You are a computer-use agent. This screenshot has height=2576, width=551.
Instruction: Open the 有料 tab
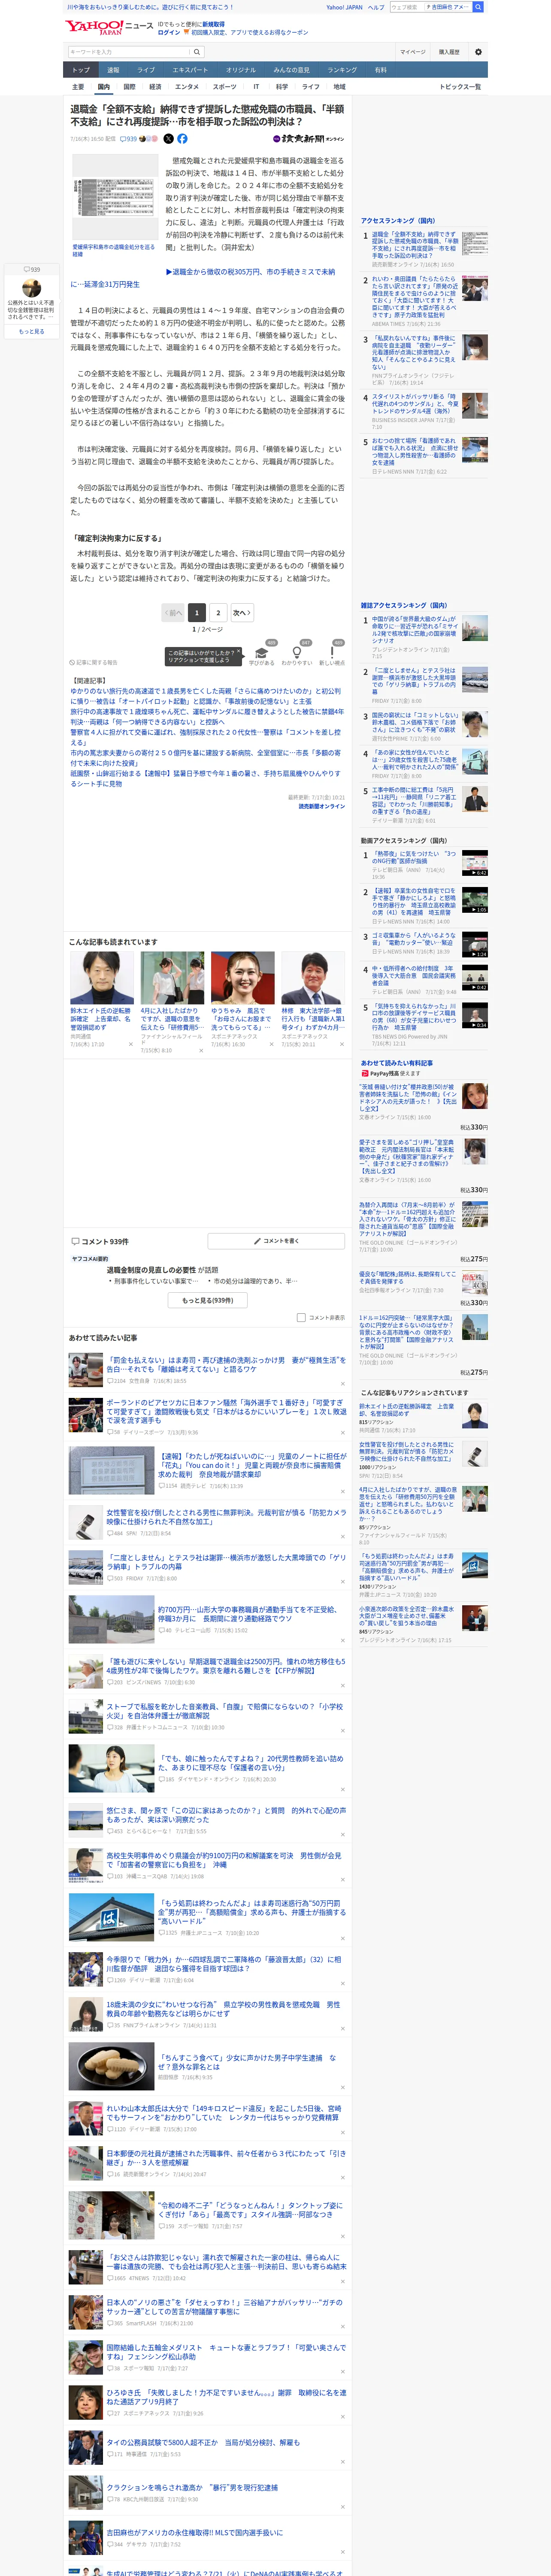click(x=380, y=70)
